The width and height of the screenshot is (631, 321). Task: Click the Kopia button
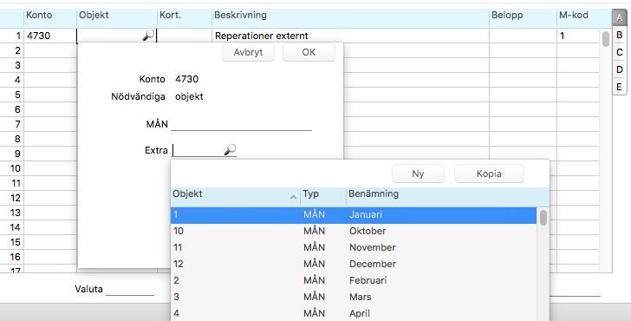click(x=489, y=174)
